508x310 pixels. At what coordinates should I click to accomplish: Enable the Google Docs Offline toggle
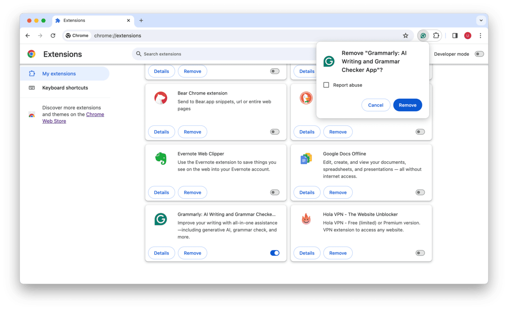[420, 192]
